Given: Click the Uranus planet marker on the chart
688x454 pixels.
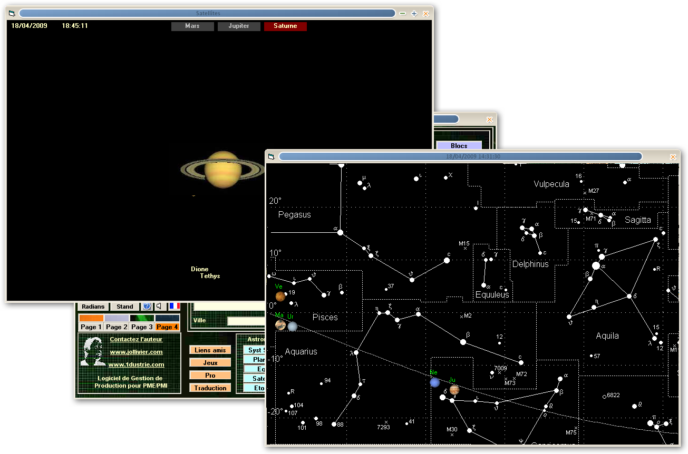Looking at the screenshot, I should click(x=293, y=327).
